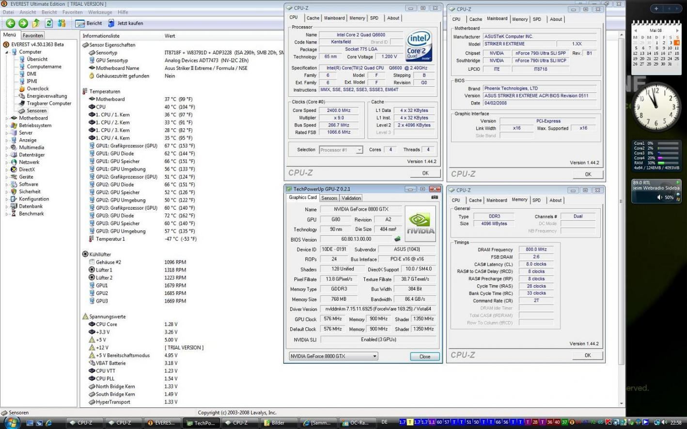Screen dimensions: 687x429
Task: Click the refresh icon in EVEREST toolbar
Action: pyautogui.click(x=49, y=23)
